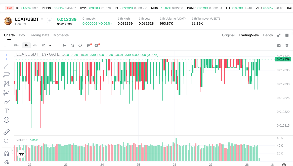Toggle lock all drawing tools
293x166 pixels.
7,162
